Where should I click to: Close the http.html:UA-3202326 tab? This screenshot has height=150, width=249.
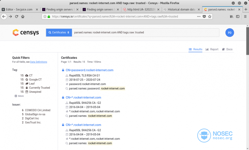pos(158,9)
